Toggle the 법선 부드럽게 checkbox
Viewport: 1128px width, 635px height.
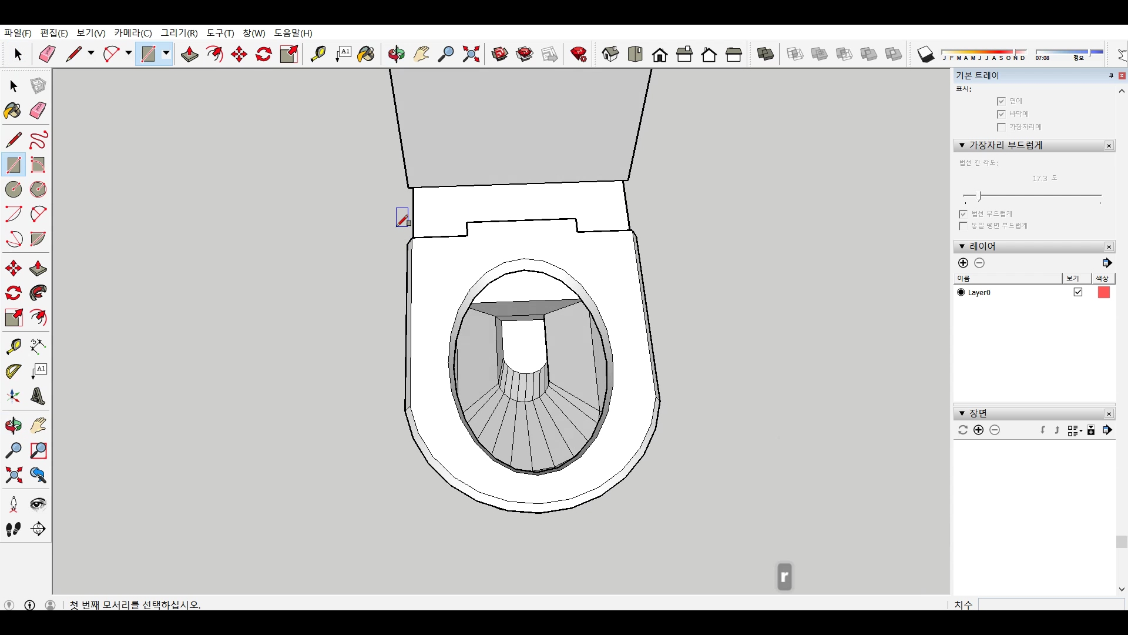[x=963, y=214]
